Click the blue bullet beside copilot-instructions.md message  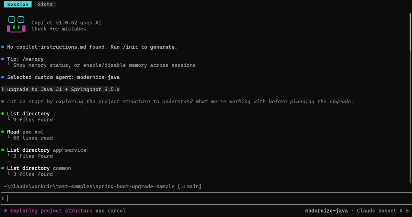3,47
